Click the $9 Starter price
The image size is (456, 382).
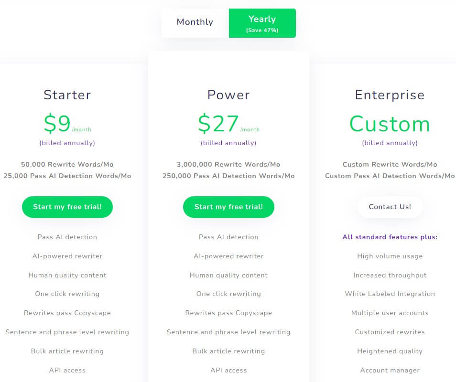57,124
